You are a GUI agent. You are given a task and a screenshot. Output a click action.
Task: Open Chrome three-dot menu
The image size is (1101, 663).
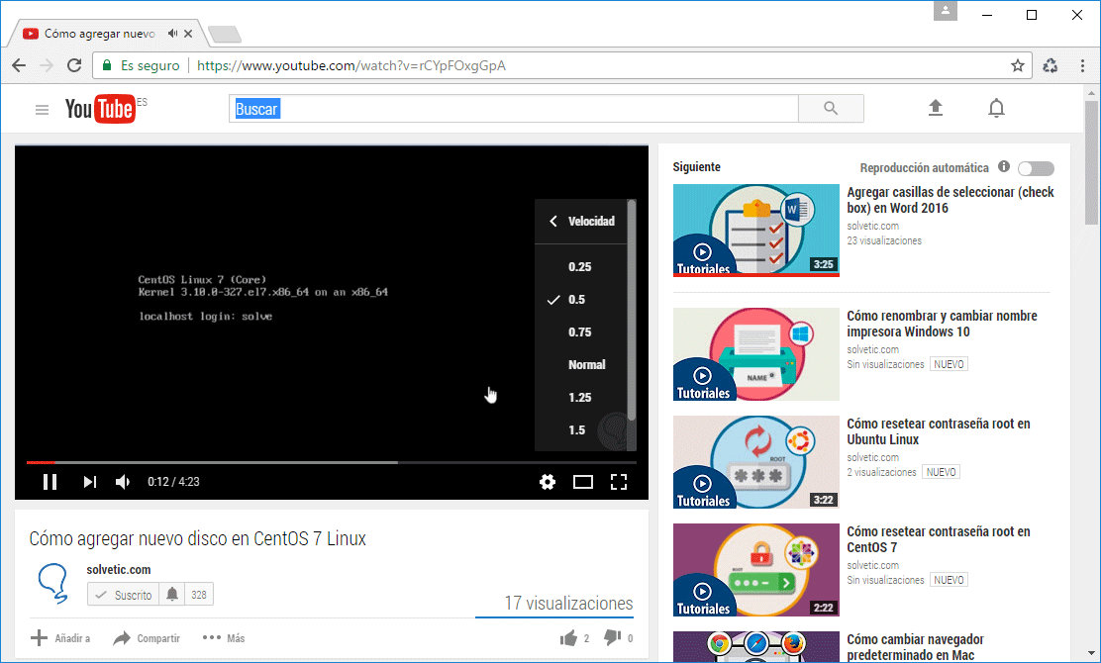click(1083, 65)
